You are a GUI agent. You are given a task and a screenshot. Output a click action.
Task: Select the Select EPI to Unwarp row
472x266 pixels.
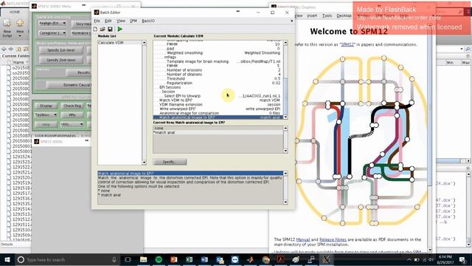[x=218, y=96]
